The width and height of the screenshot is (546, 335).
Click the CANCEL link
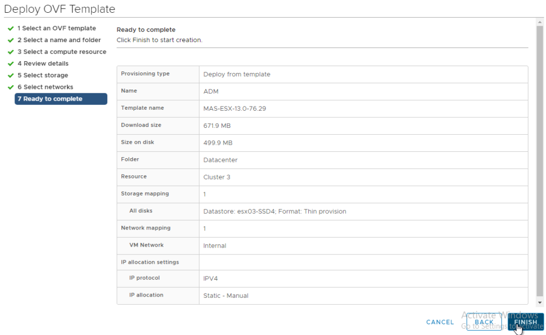[440, 322]
